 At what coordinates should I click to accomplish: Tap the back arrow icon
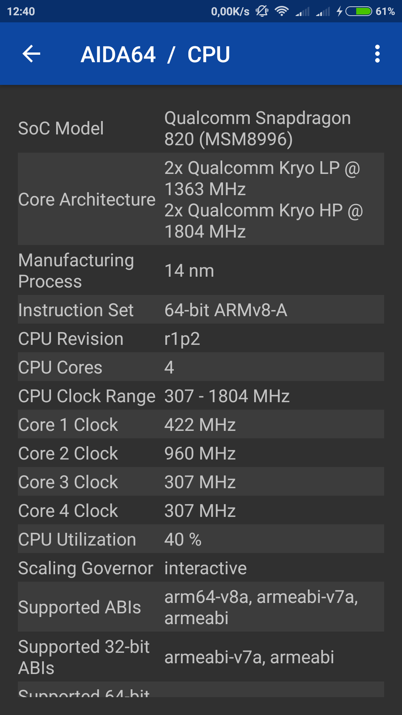(x=32, y=54)
